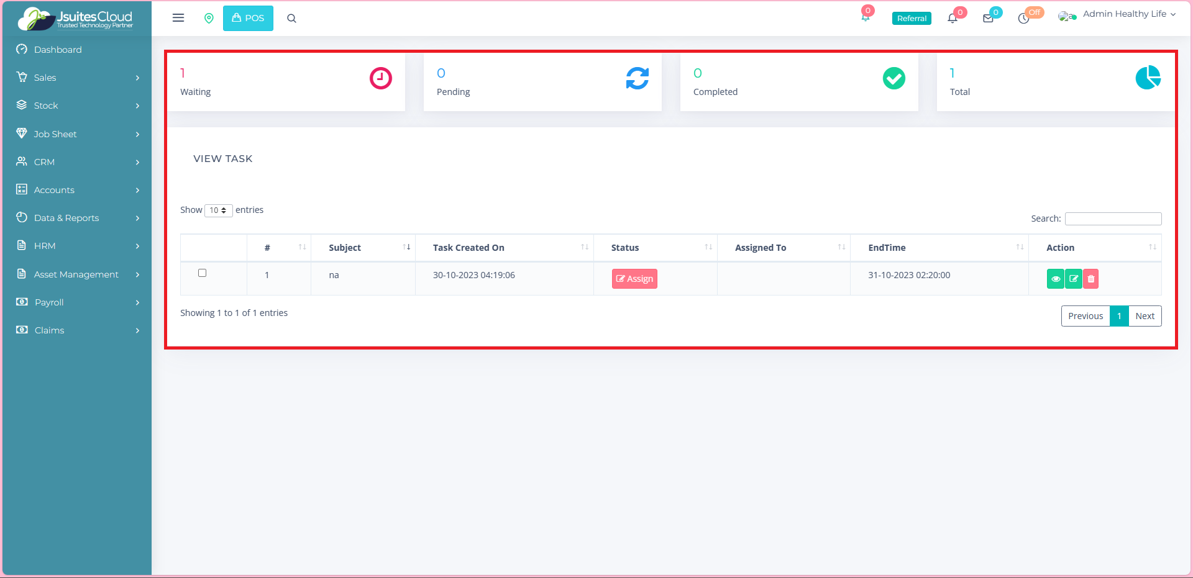Click the red Assign button
1193x578 pixels.
[x=634, y=279]
